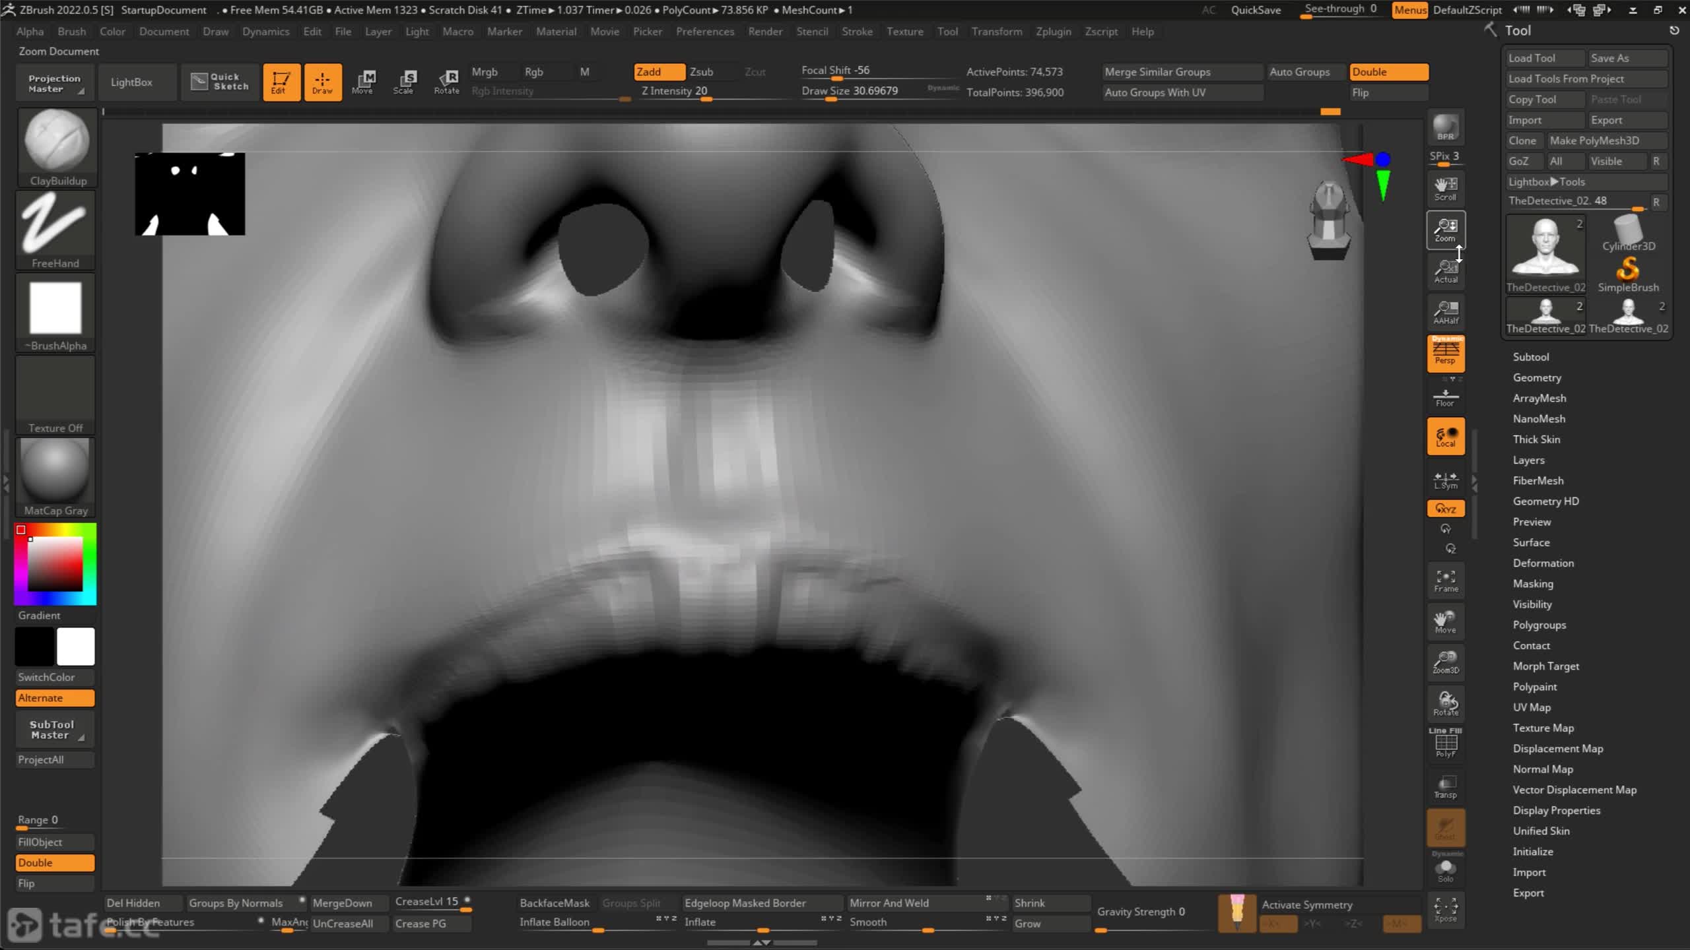The width and height of the screenshot is (1690, 950).
Task: Expand the Deformation panel options
Action: (1543, 563)
